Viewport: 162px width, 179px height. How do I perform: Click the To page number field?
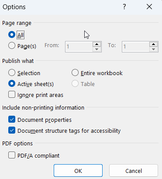(x=136, y=47)
